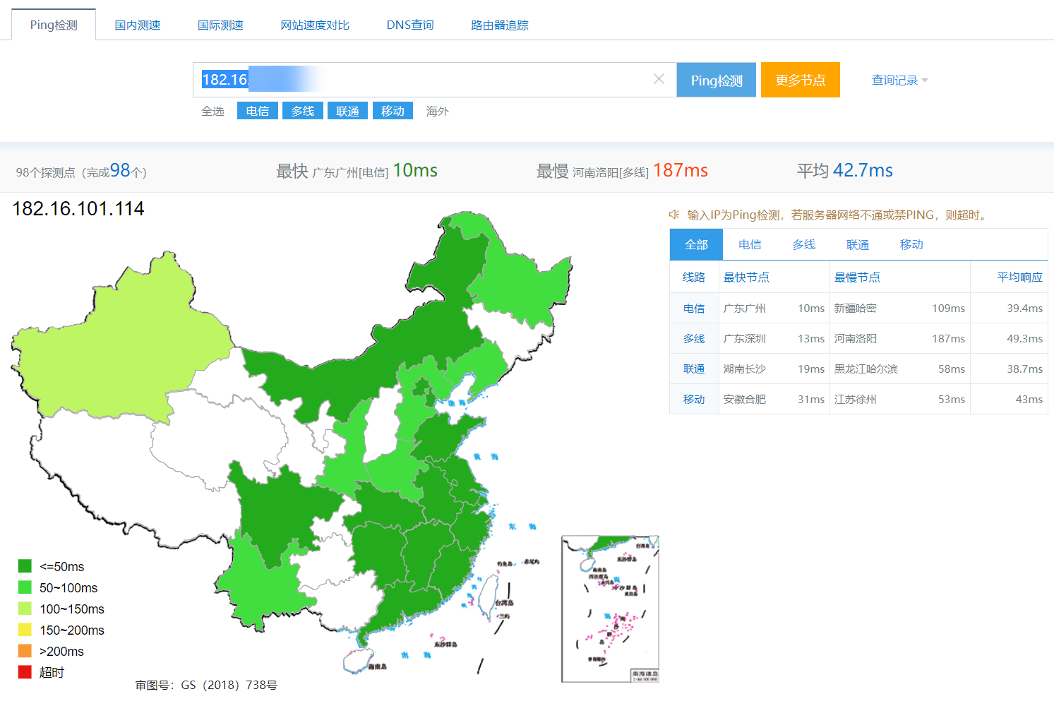Show 联通 results in the table tabs
The width and height of the screenshot is (1054, 706).
click(857, 245)
